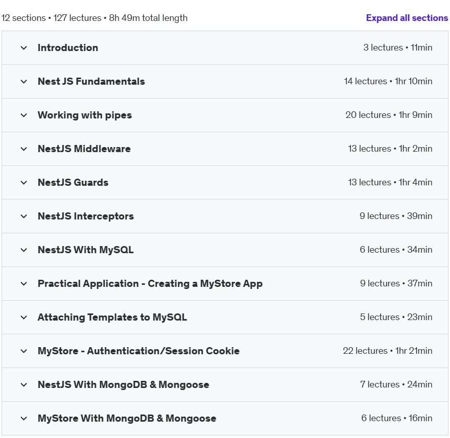This screenshot has width=450, height=438.
Task: Click the NestJS Interceptors title
Action: pos(85,216)
